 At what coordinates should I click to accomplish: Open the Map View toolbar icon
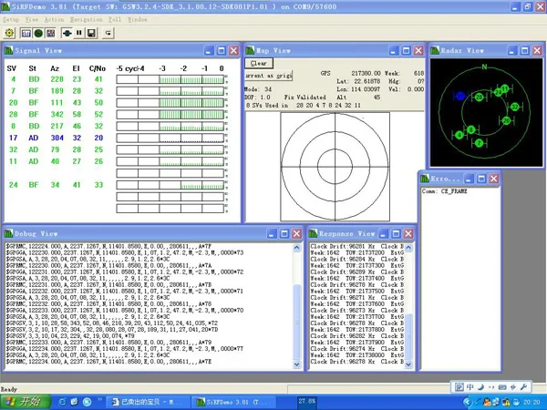tap(50, 33)
